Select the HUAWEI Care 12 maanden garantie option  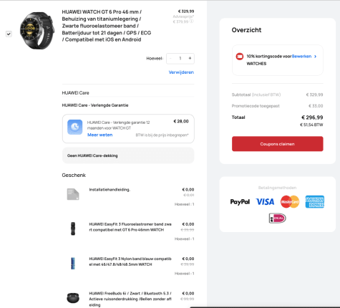click(x=128, y=129)
